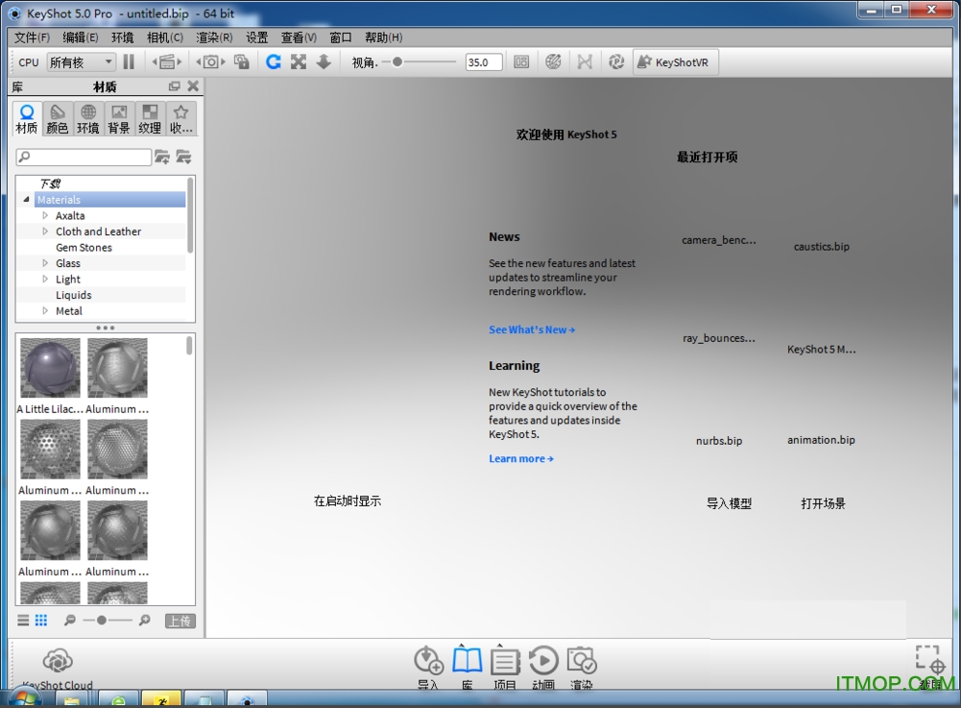Switch material library to list view
The width and height of the screenshot is (961, 708).
pyautogui.click(x=24, y=621)
